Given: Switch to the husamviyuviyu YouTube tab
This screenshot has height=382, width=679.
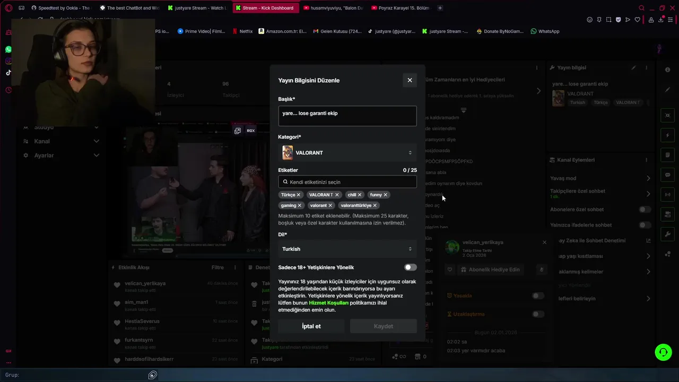Looking at the screenshot, I should click(334, 8).
